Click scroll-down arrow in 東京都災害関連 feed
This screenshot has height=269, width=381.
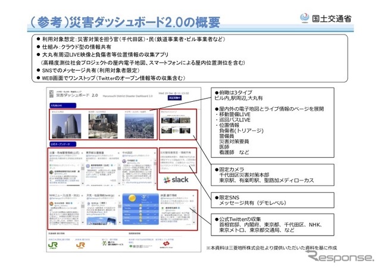119,183
